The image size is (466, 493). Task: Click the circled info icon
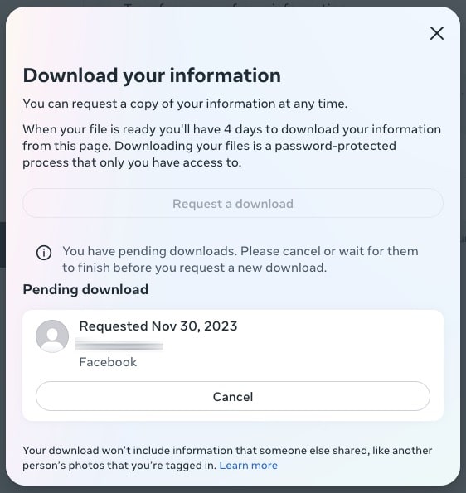[x=44, y=253]
